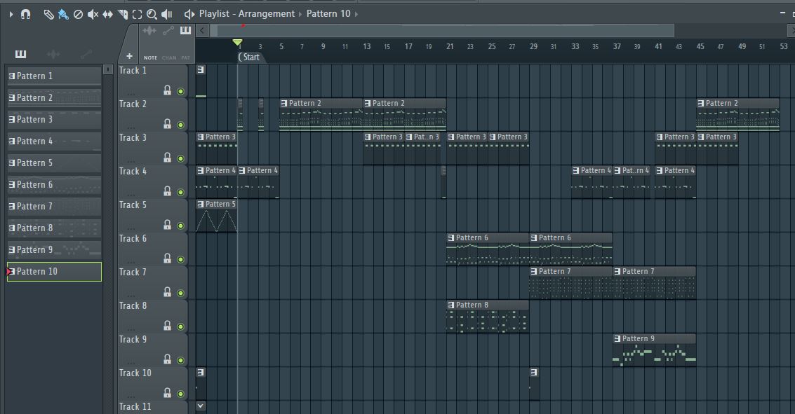Click the picker panel vertical scroll handle

point(108,69)
